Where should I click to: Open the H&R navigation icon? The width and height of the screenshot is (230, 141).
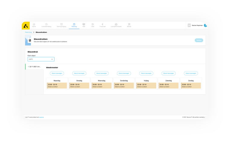click(84, 24)
